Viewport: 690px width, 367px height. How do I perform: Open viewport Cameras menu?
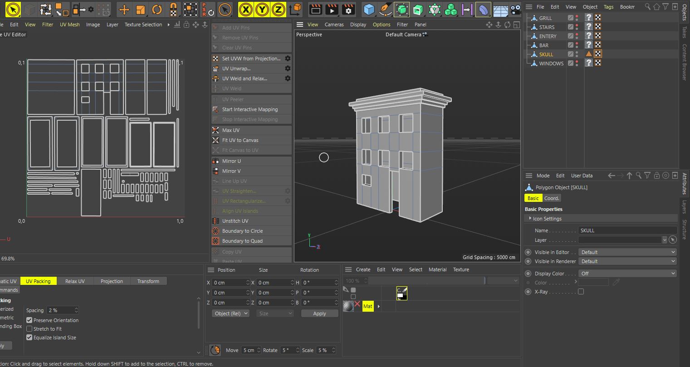tap(334, 24)
